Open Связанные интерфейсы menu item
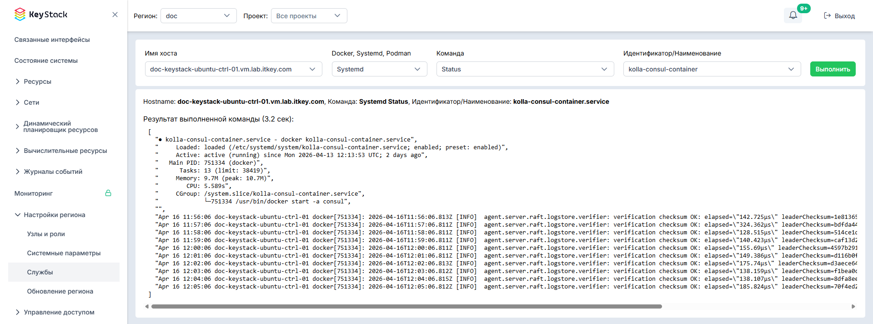The height and width of the screenshot is (324, 873). coord(52,40)
